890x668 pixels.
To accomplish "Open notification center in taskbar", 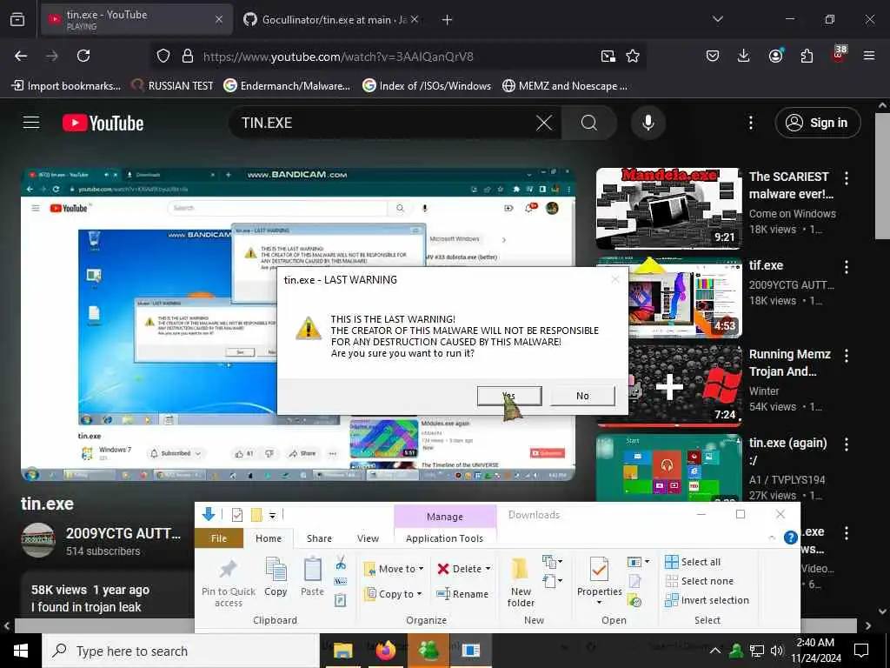I will pos(861,650).
